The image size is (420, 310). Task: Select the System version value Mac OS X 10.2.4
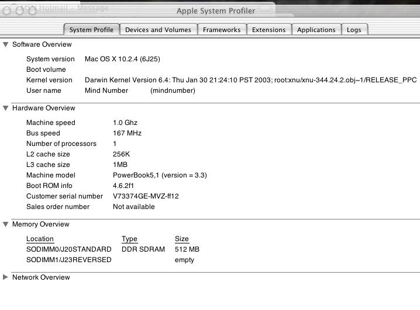point(122,59)
